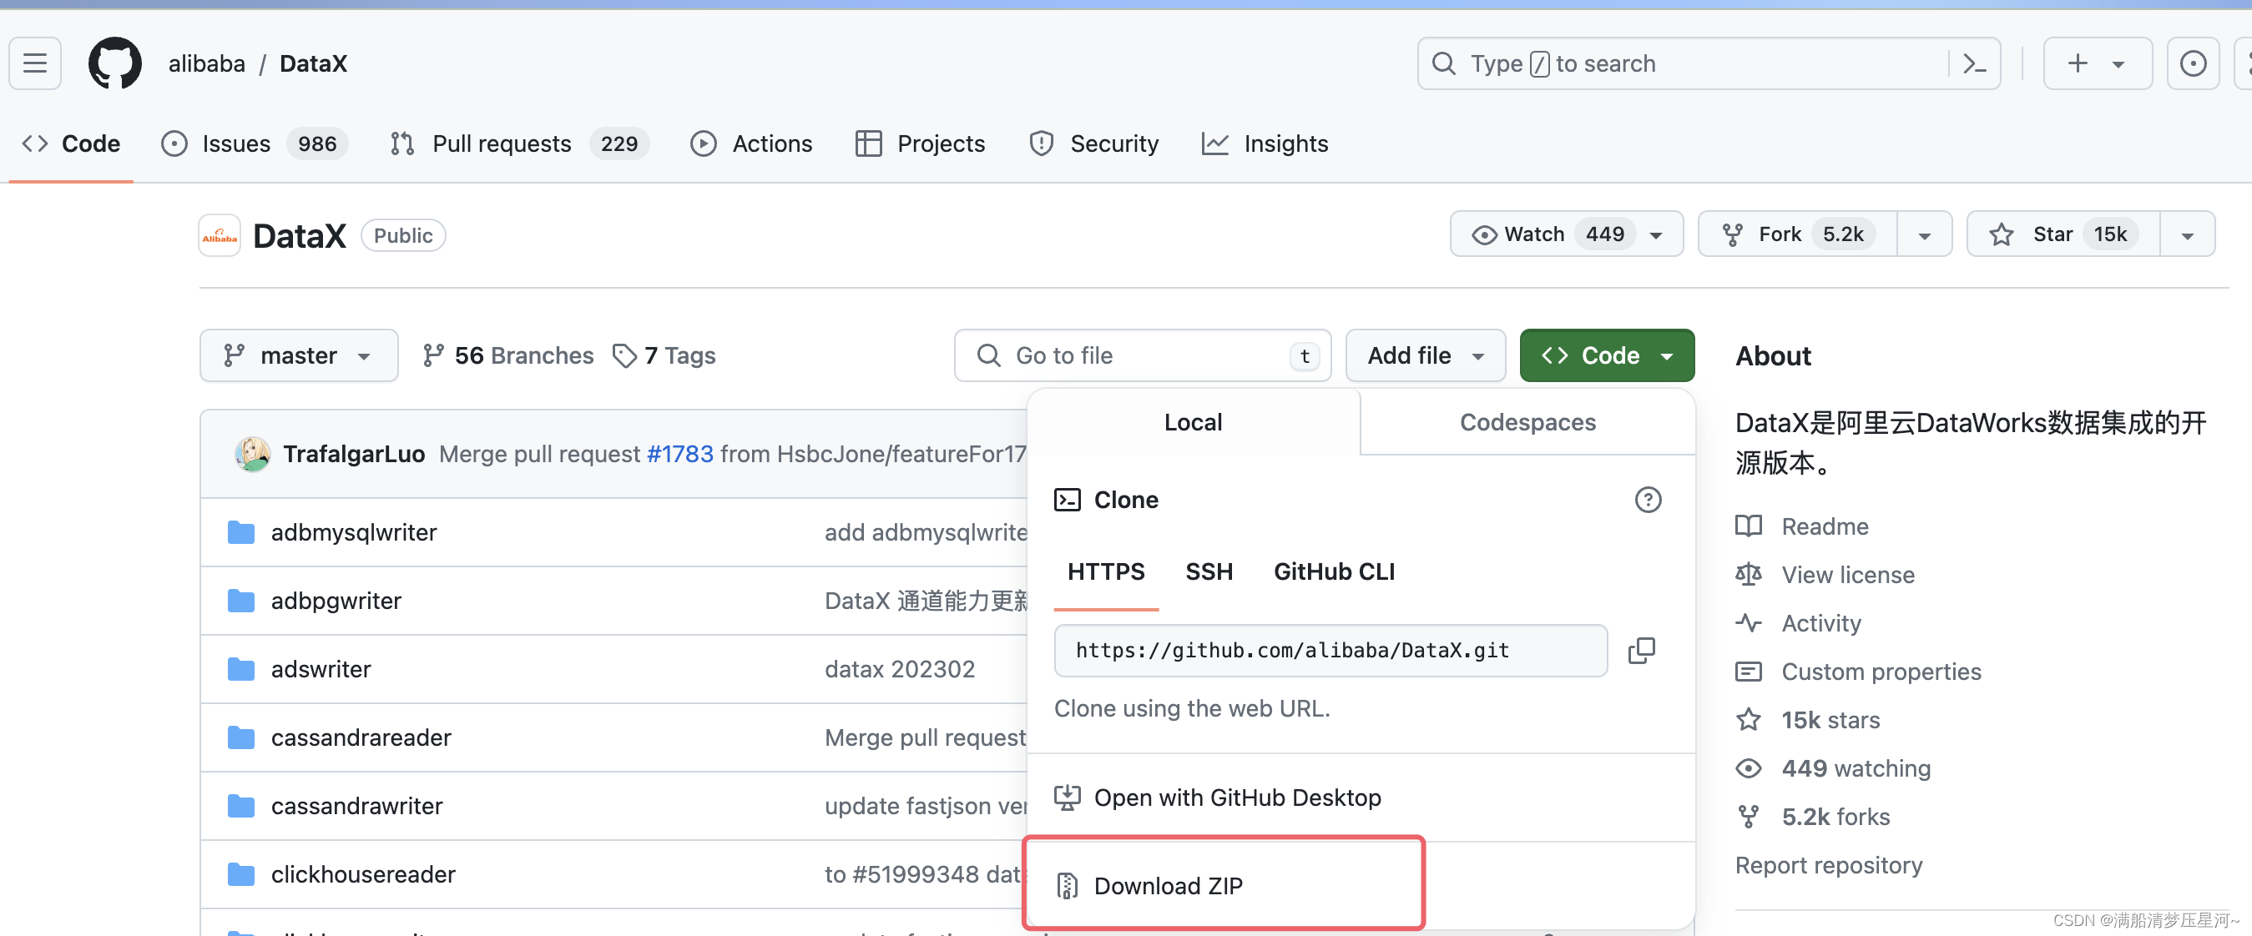Select the HTTPS clone option
This screenshot has width=2252, height=936.
pos(1105,571)
